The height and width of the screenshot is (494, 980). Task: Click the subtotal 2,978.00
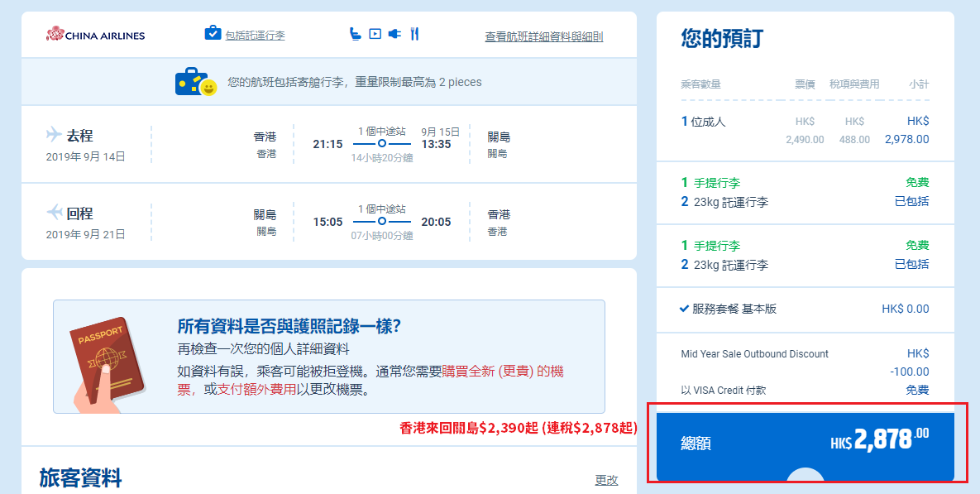tap(907, 140)
